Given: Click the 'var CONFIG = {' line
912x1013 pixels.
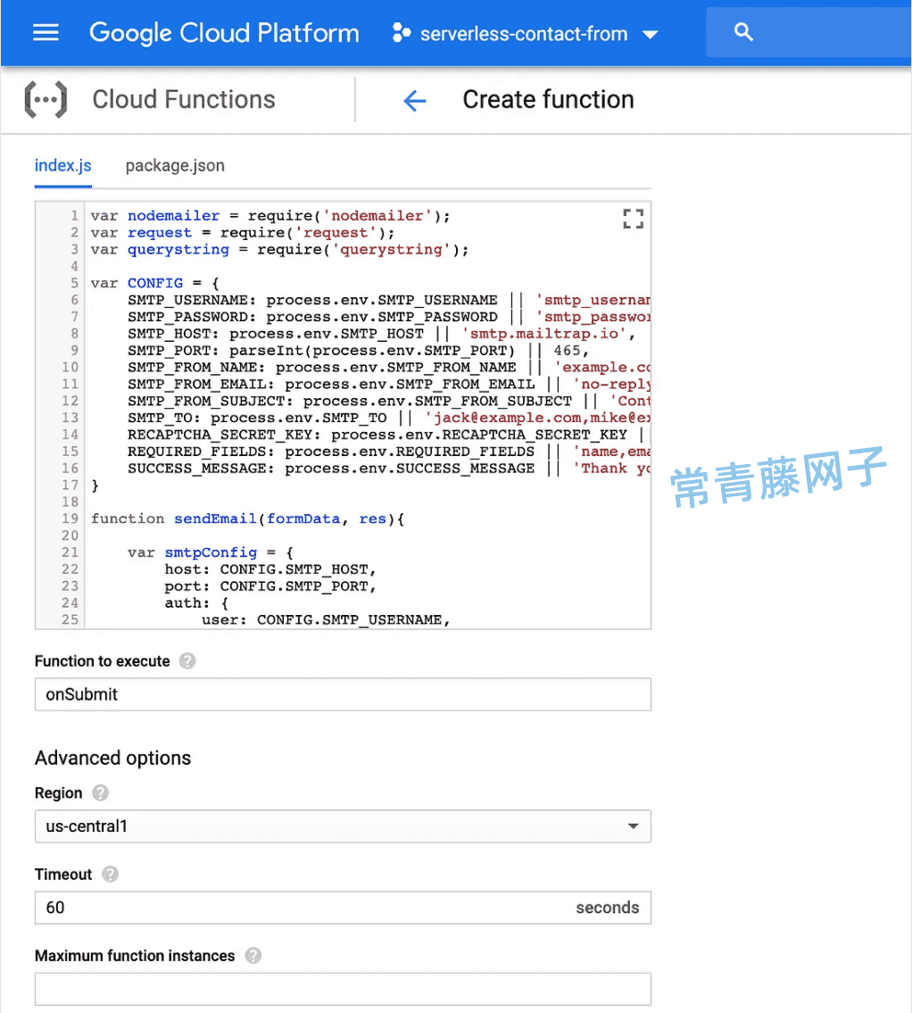Looking at the screenshot, I should [155, 283].
